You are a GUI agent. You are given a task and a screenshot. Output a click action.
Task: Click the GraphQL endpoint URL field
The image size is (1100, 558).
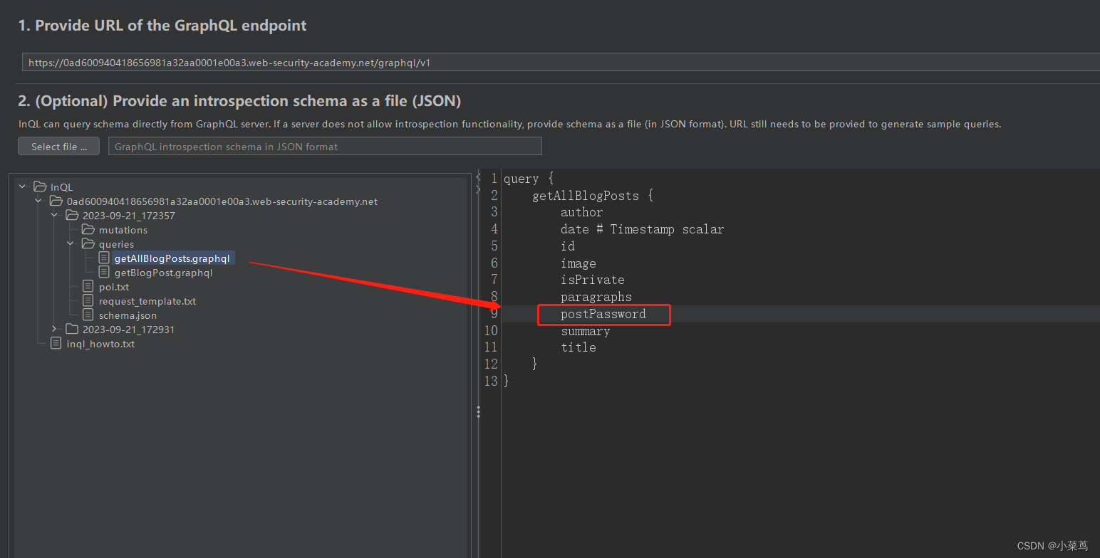tap(561, 63)
